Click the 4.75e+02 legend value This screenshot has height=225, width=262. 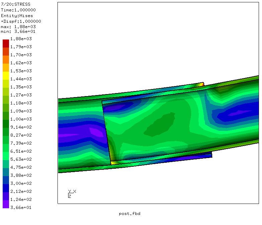pos(21,167)
